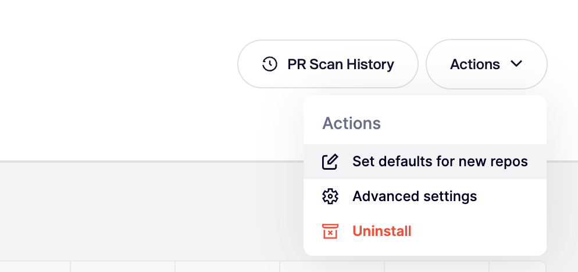Click the white table area at bottom left

pos(35,267)
